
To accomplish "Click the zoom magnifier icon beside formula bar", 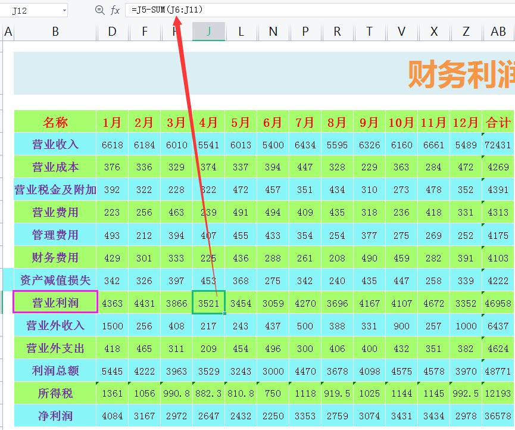I will [x=99, y=10].
